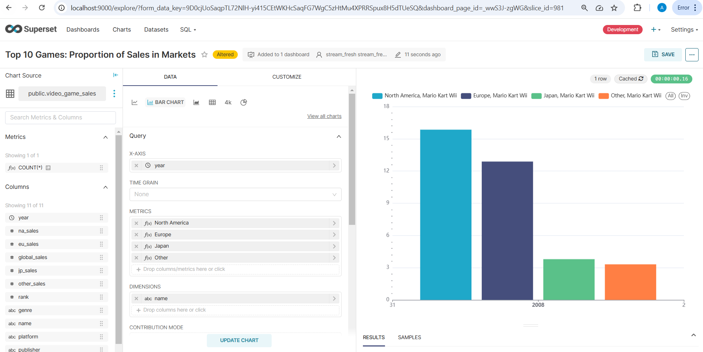The image size is (703, 352).
Task: Remove the name dimension
Action: [x=136, y=299]
